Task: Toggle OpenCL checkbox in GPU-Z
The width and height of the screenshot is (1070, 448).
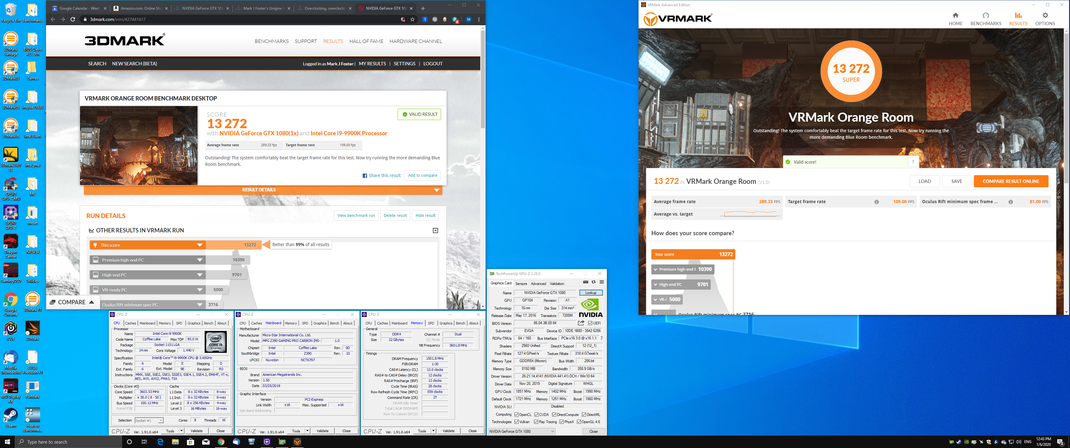Action: click(x=516, y=415)
